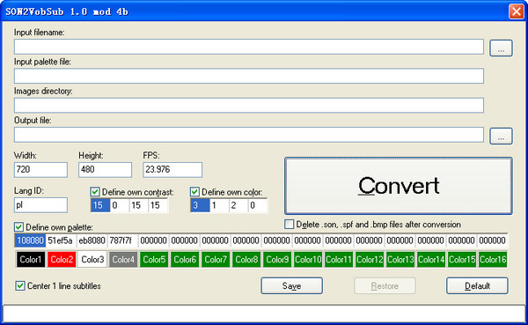
Task: Click the Input palette file field
Action: 249,76
